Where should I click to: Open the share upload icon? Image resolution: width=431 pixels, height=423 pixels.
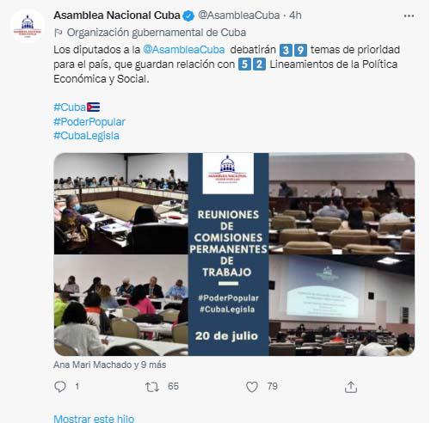(x=351, y=387)
